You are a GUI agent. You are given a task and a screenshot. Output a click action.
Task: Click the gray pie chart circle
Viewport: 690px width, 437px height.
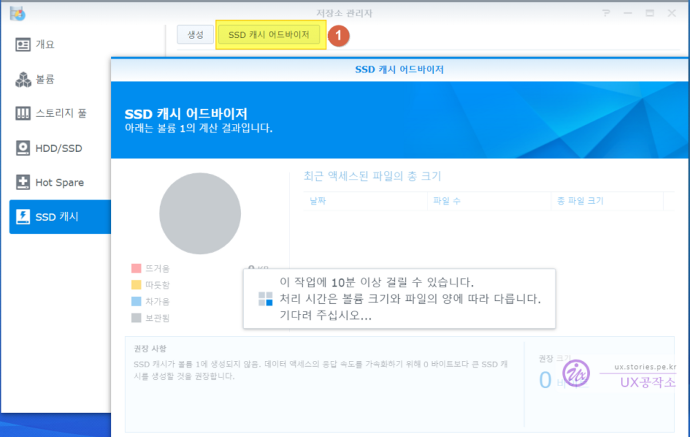coord(200,214)
